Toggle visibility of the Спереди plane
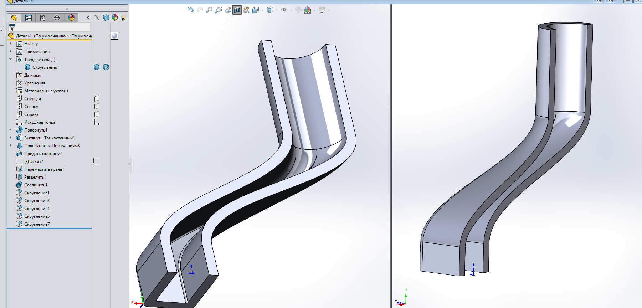Screen dimensions: 642x308 pos(97,98)
